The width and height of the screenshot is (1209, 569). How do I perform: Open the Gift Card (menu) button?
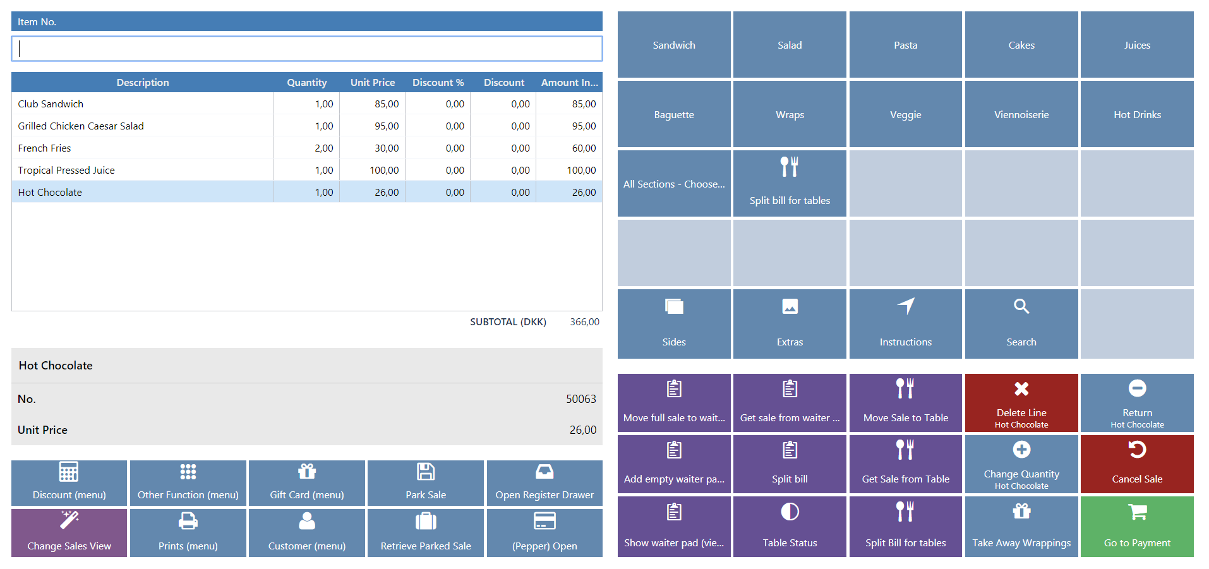tap(307, 483)
